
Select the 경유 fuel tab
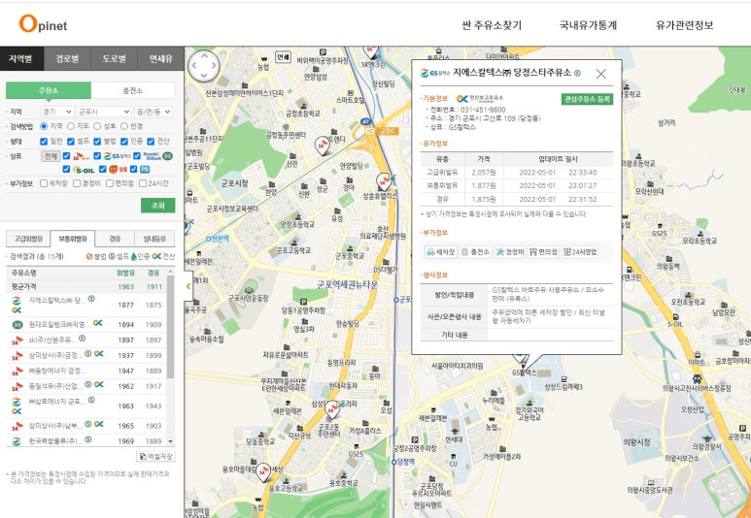click(115, 239)
